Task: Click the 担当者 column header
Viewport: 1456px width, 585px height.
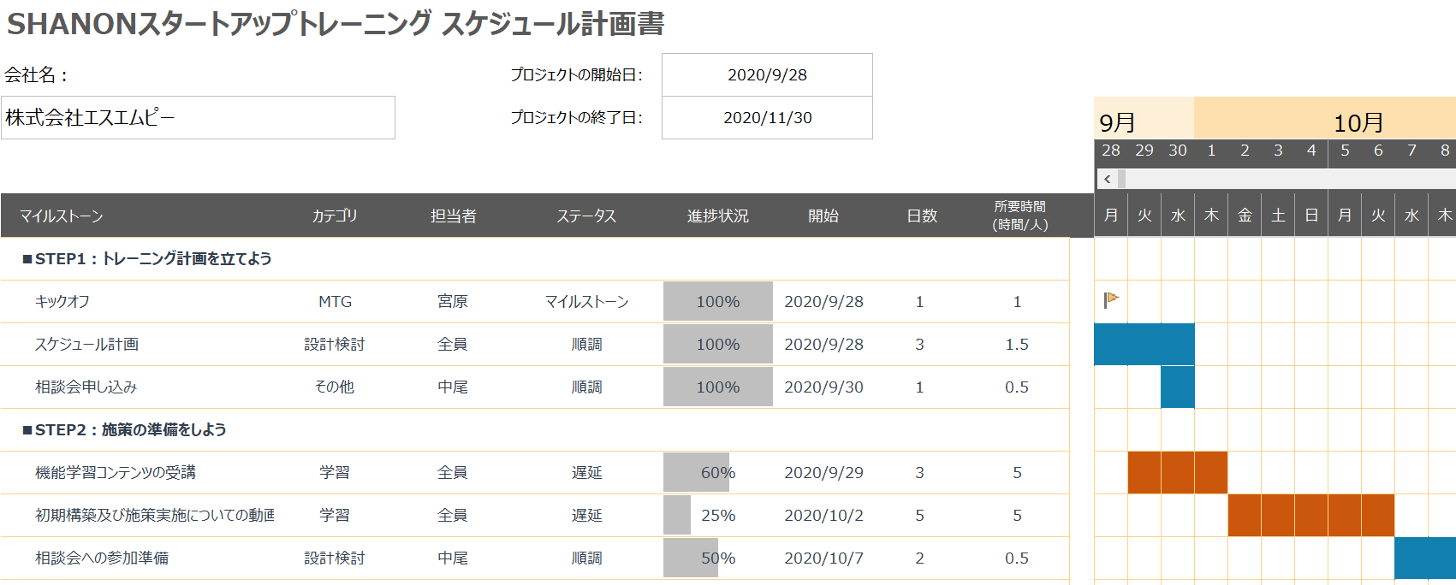Action: click(x=453, y=216)
